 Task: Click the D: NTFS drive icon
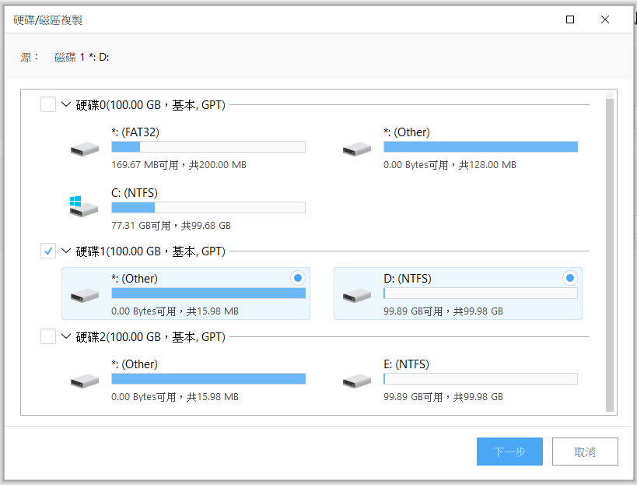(x=357, y=296)
